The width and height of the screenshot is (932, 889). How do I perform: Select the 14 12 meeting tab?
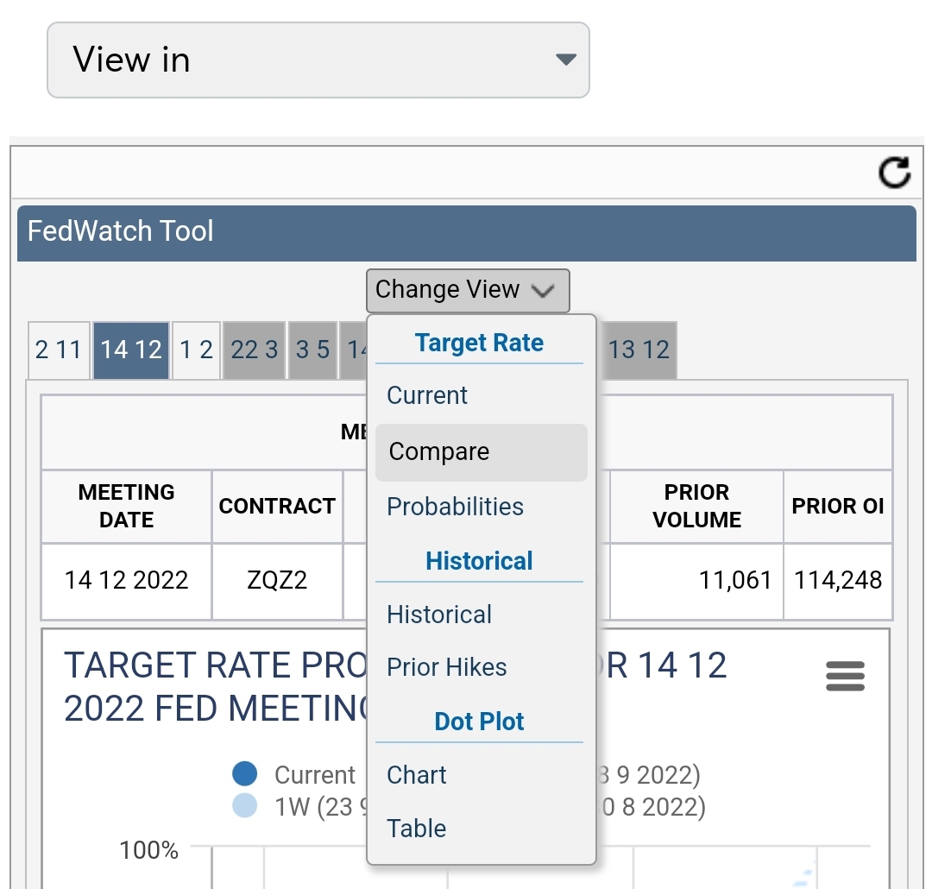coord(131,350)
